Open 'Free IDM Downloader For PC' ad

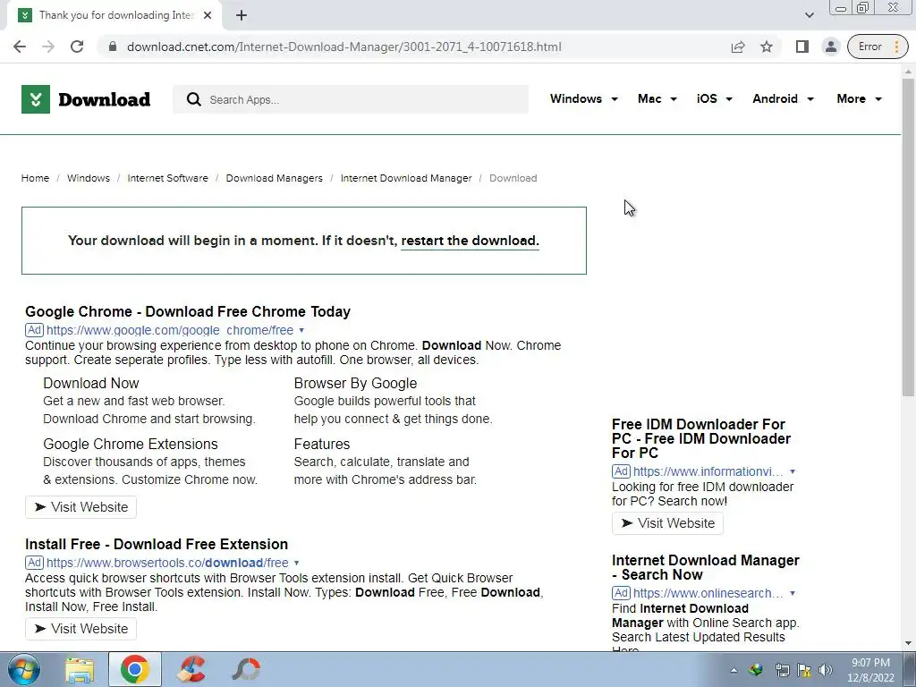pyautogui.click(x=701, y=438)
